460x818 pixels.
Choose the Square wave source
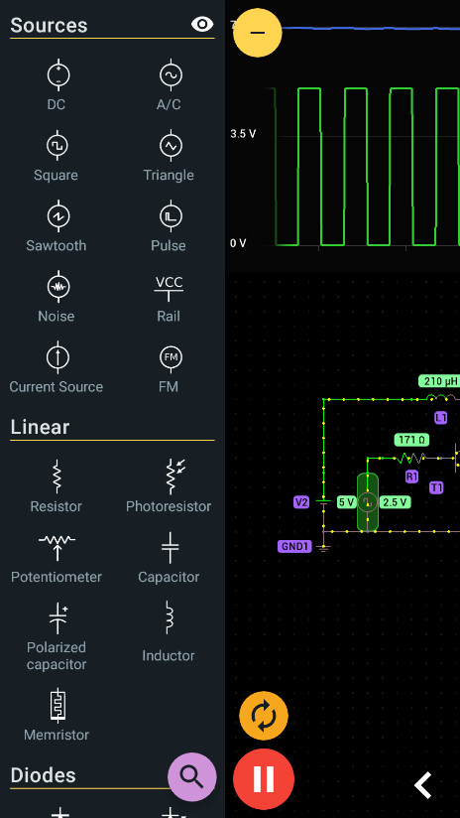click(x=57, y=156)
